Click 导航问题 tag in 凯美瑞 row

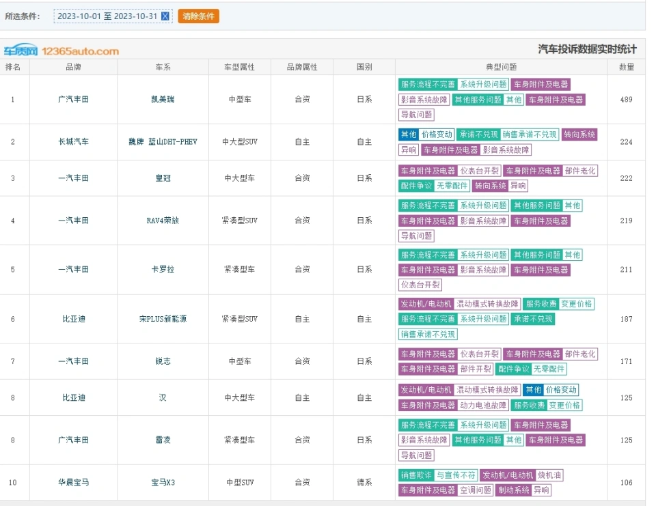point(416,115)
